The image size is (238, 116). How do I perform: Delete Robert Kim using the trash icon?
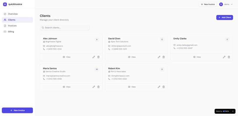(x=164, y=87)
